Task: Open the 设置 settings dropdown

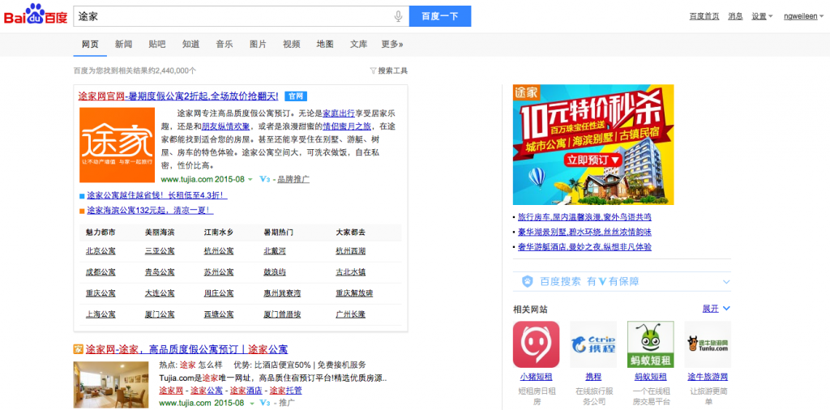Action: [761, 16]
